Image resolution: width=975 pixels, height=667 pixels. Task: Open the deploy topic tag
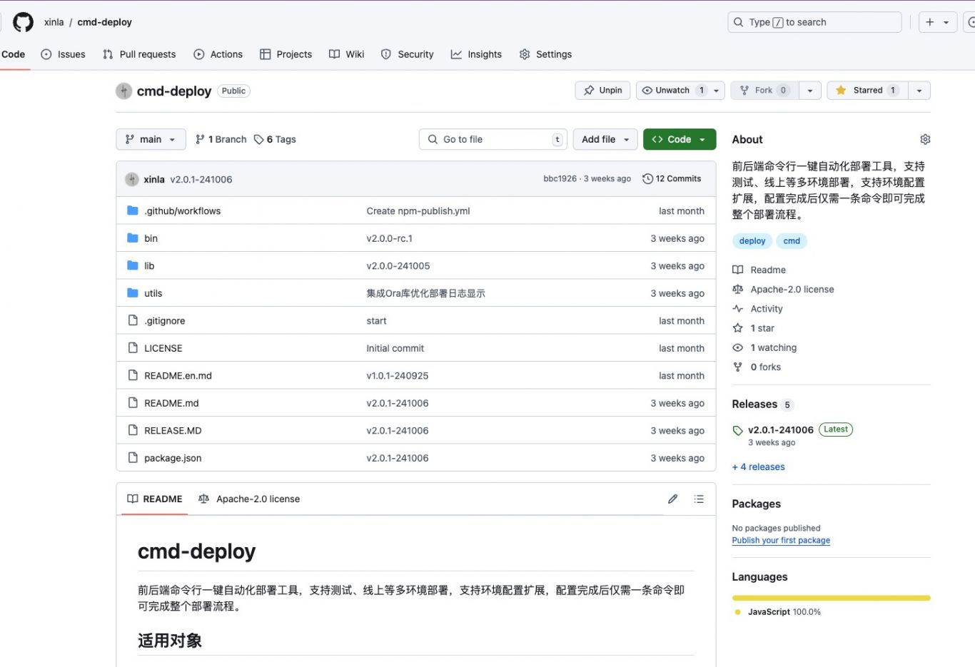click(752, 241)
